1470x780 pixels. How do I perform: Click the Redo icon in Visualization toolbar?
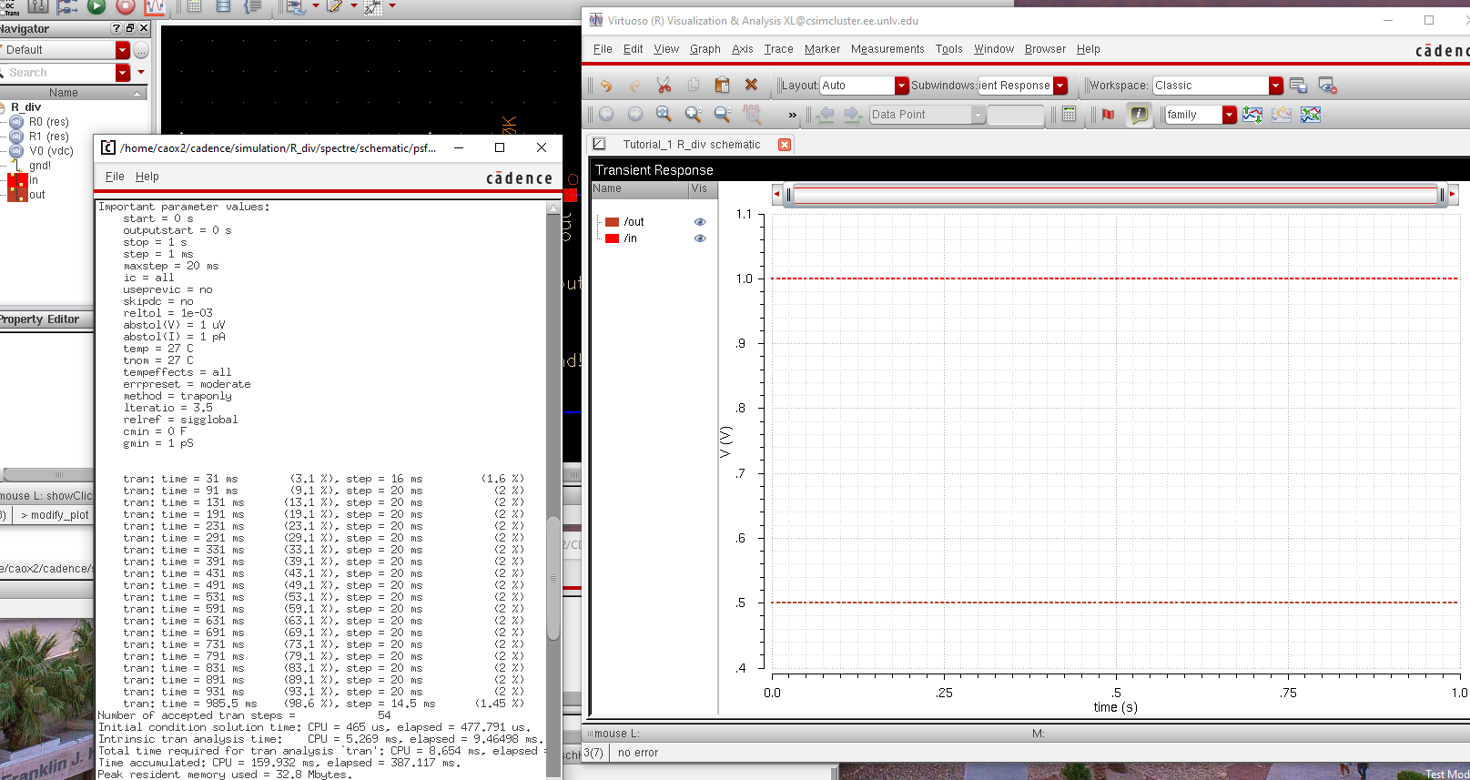635,86
